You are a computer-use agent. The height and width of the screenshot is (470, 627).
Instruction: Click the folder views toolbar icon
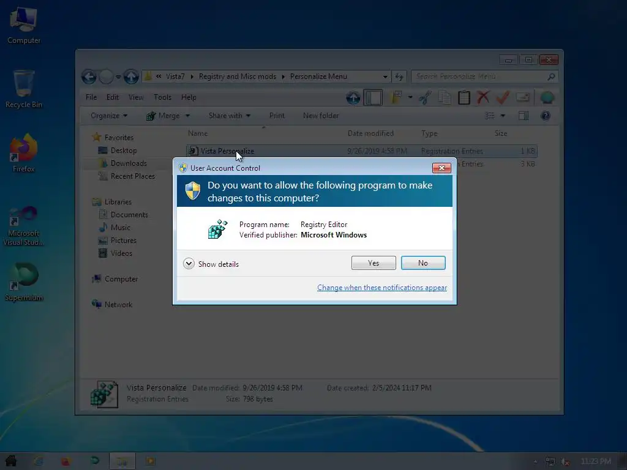(x=396, y=97)
